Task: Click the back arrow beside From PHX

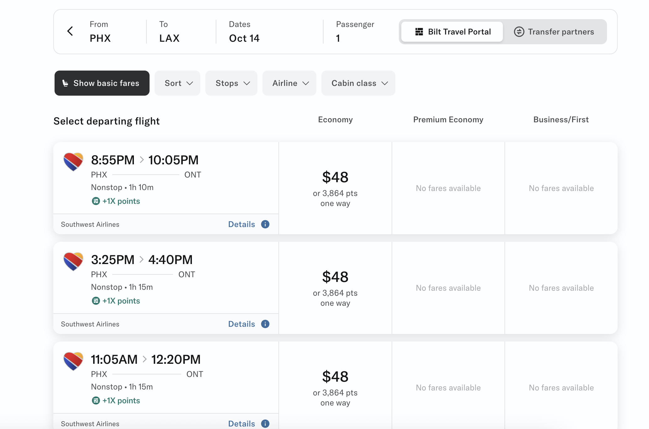Action: coord(70,31)
